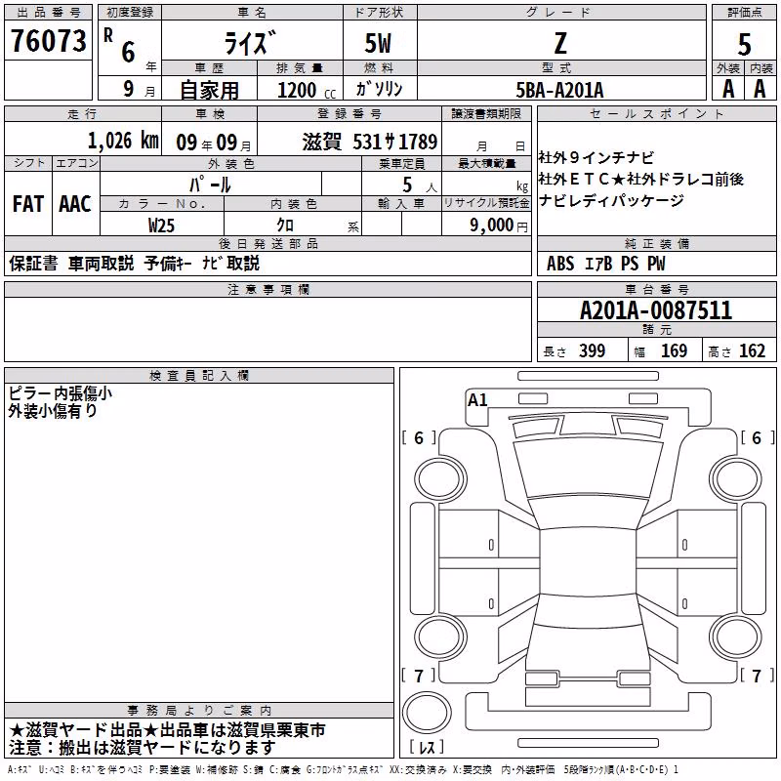
Task: Click mileage value 1,026 km
Action: pos(123,141)
